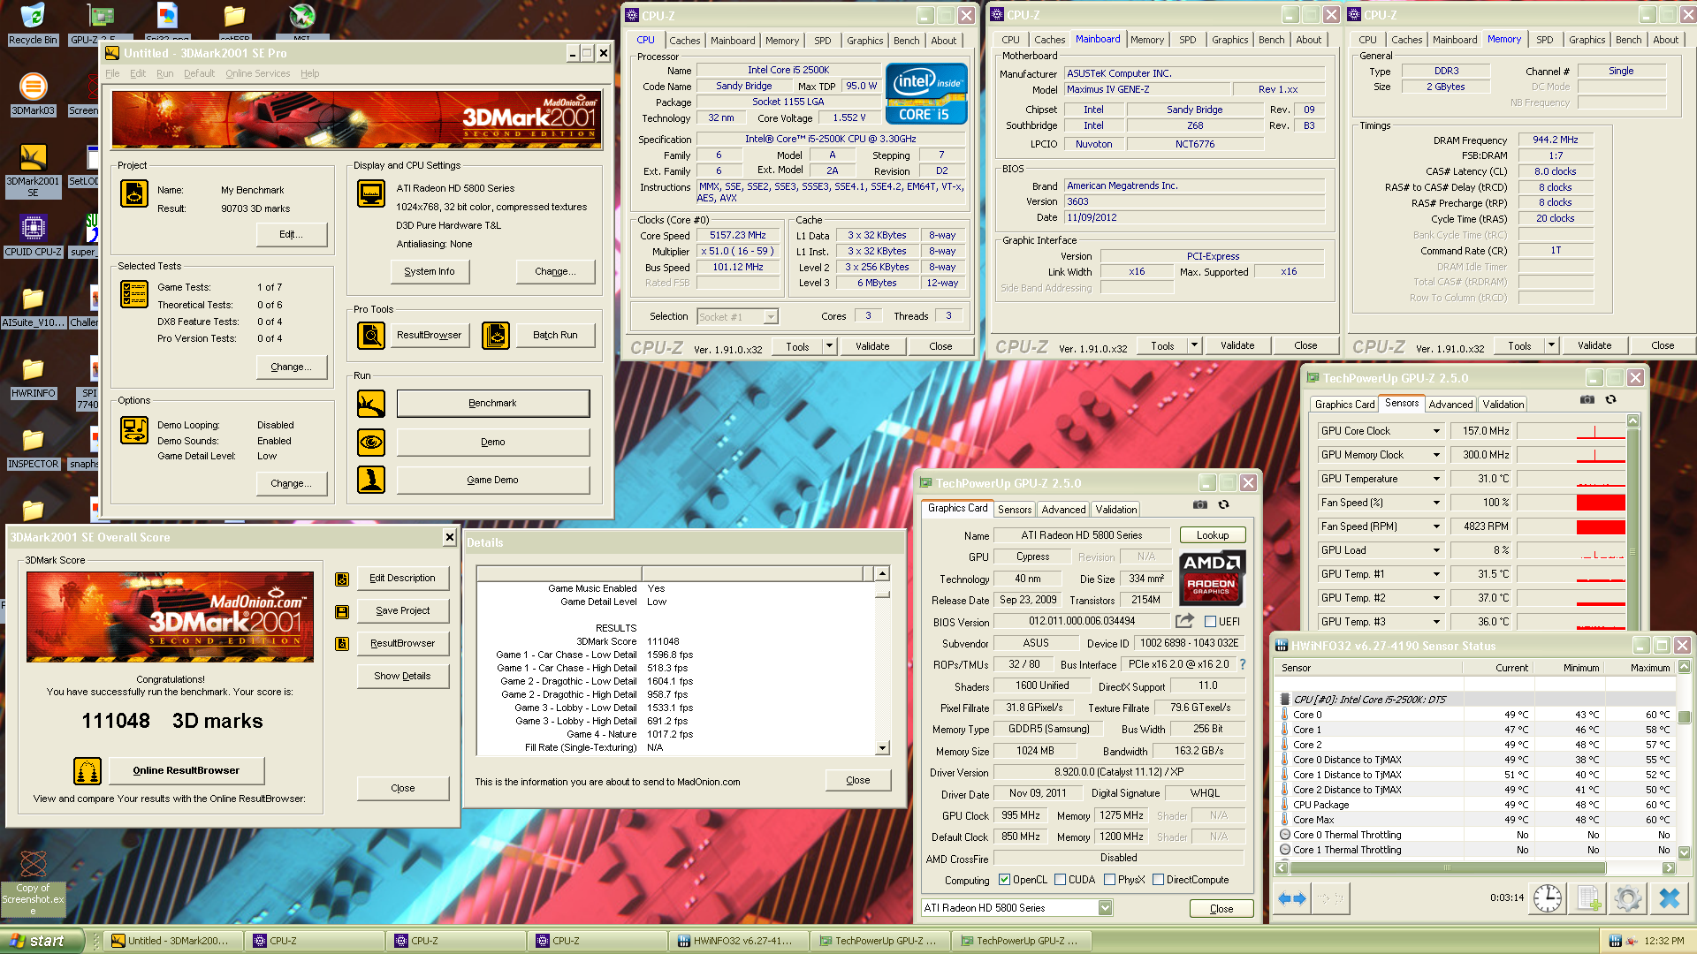
Task: Switch to Validation tab in GPU-Z Sensors window
Action: pyautogui.click(x=1503, y=405)
